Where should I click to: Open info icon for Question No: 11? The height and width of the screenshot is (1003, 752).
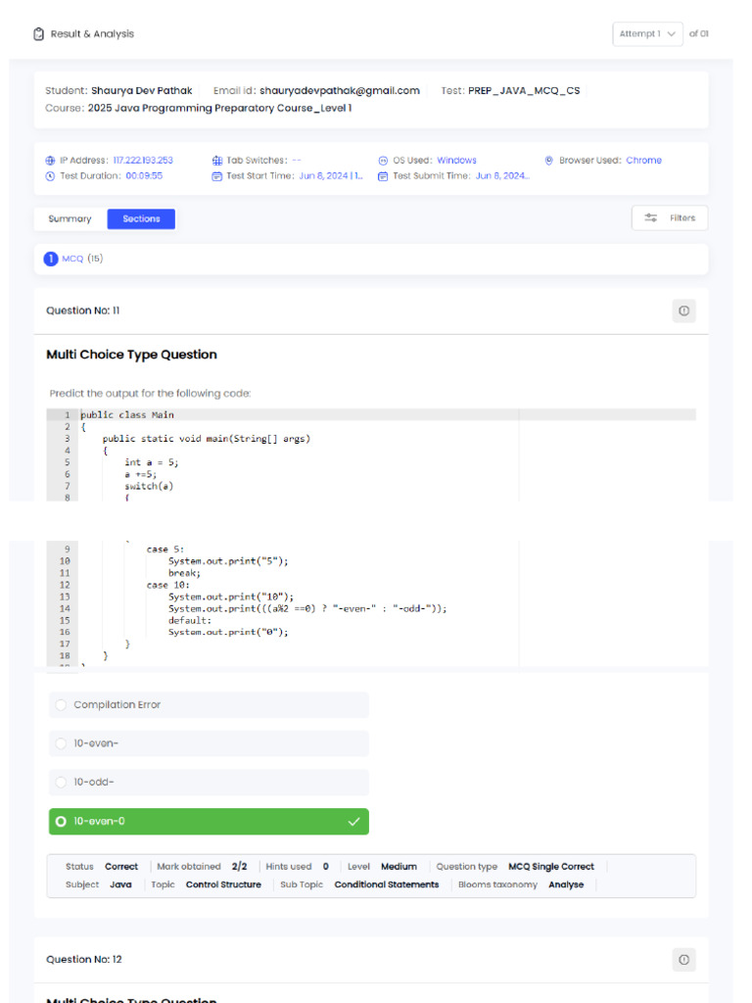tap(683, 311)
